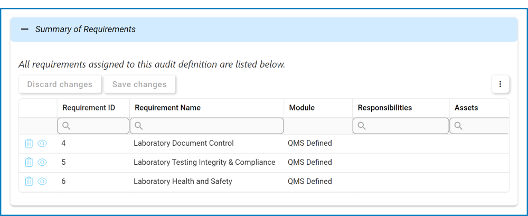Open the three-dot grid options menu

point(500,84)
